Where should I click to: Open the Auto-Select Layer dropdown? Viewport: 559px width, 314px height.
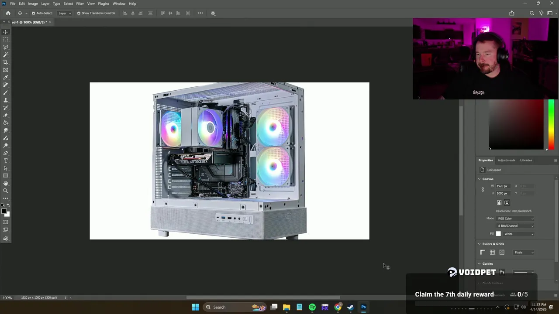pyautogui.click(x=65, y=13)
